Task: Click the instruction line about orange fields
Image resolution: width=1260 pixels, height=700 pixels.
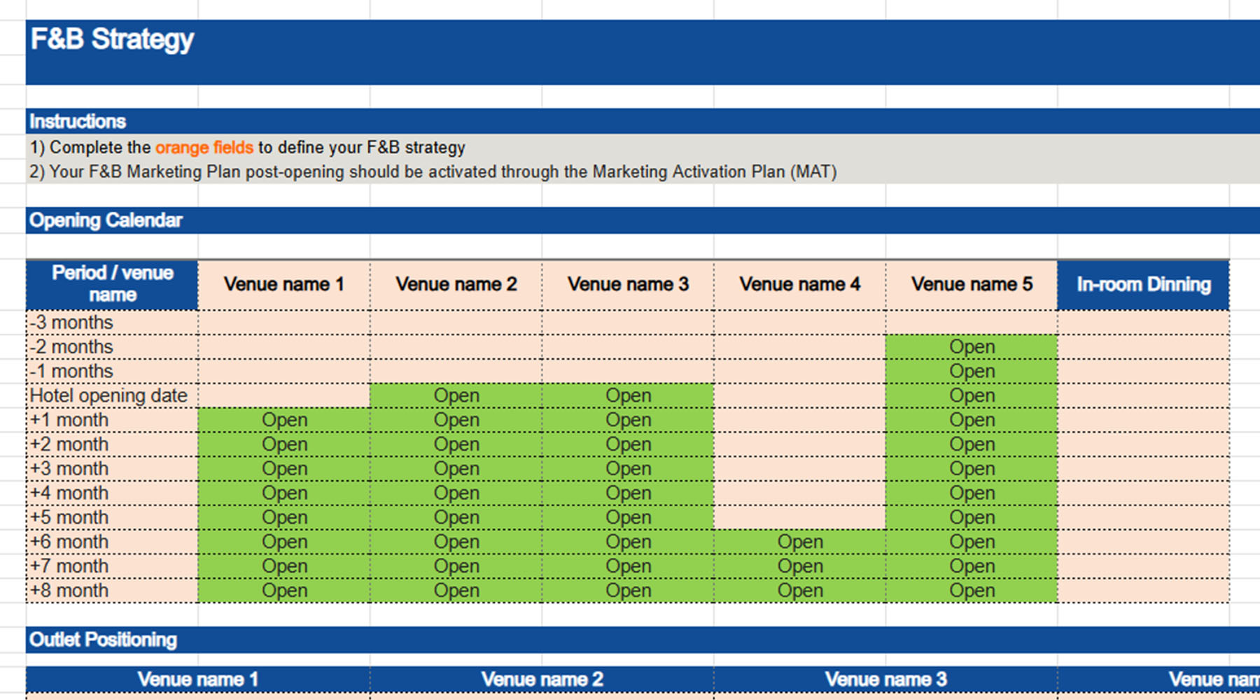Action: [247, 148]
